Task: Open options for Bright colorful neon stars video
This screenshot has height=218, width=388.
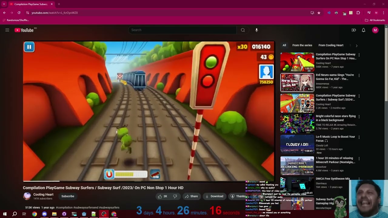Action: (359, 117)
